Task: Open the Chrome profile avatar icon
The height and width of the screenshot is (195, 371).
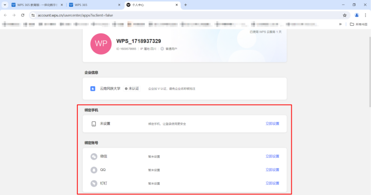Action: [357, 15]
